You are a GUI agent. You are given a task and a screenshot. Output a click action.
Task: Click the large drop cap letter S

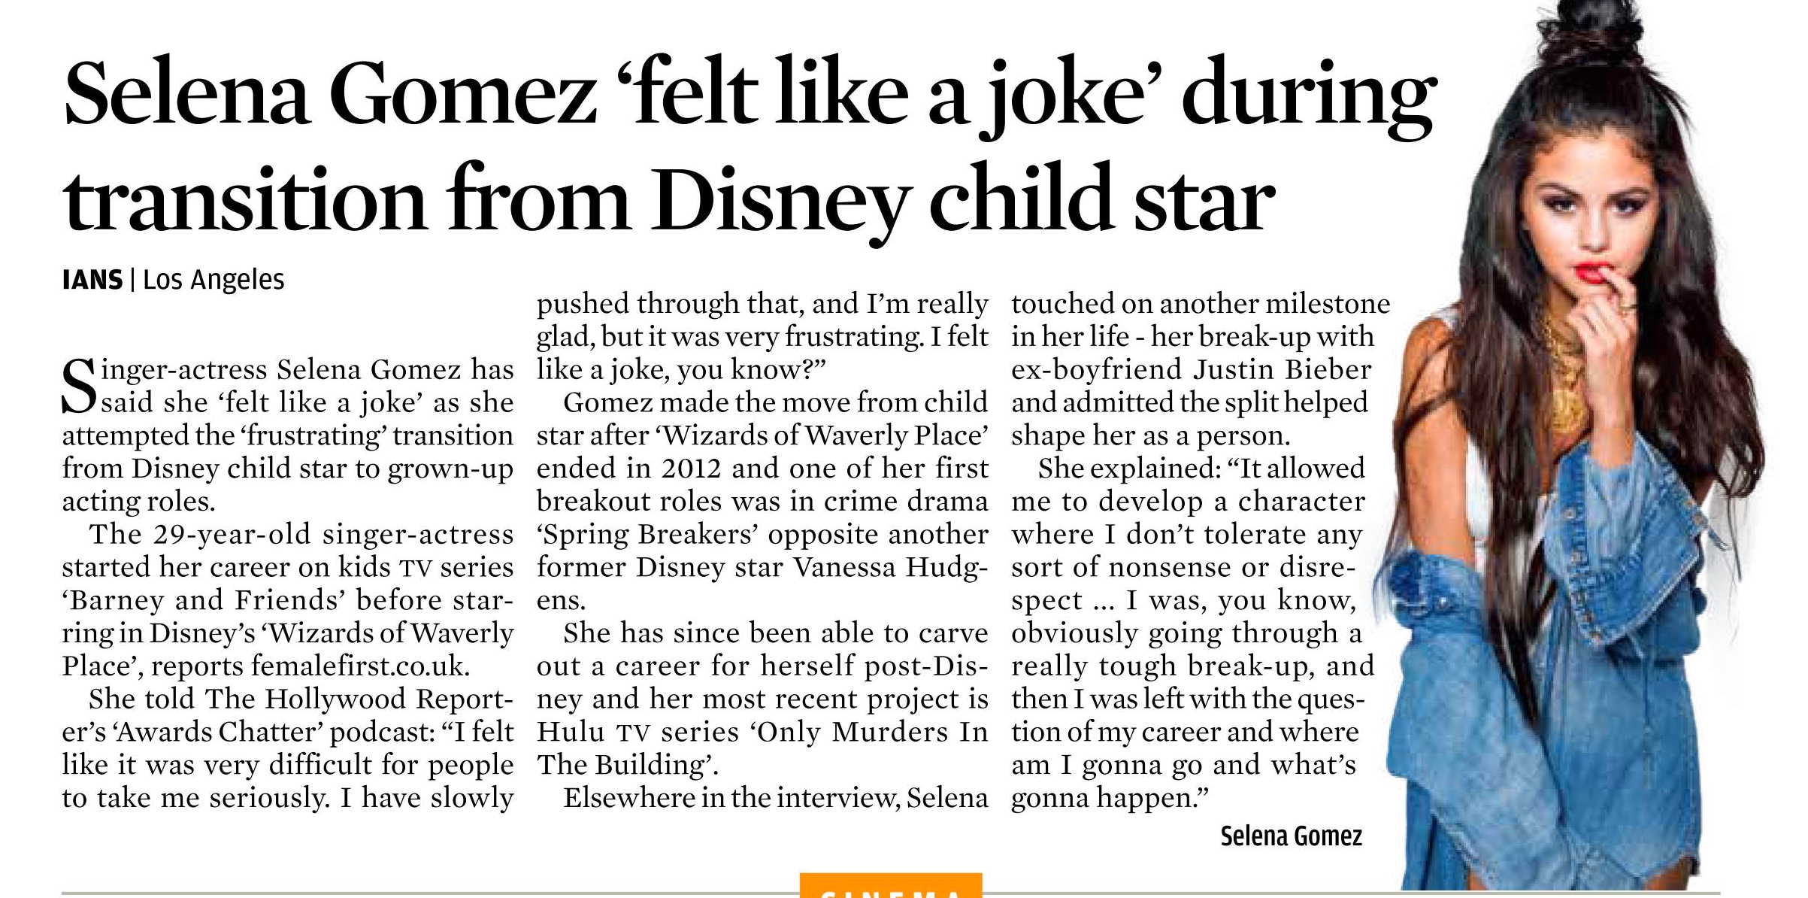click(79, 387)
